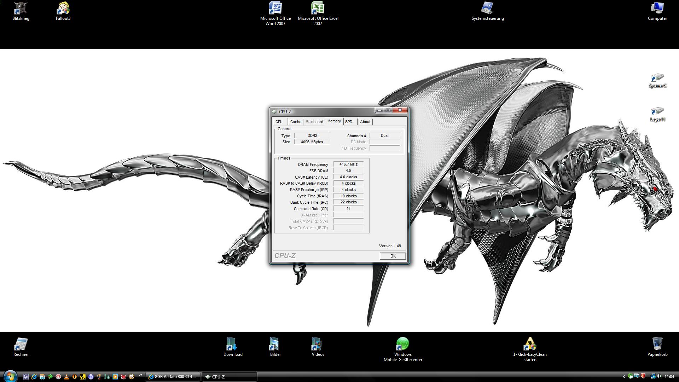Image resolution: width=679 pixels, height=382 pixels.
Task: Go to the CPU tab
Action: [x=279, y=122]
